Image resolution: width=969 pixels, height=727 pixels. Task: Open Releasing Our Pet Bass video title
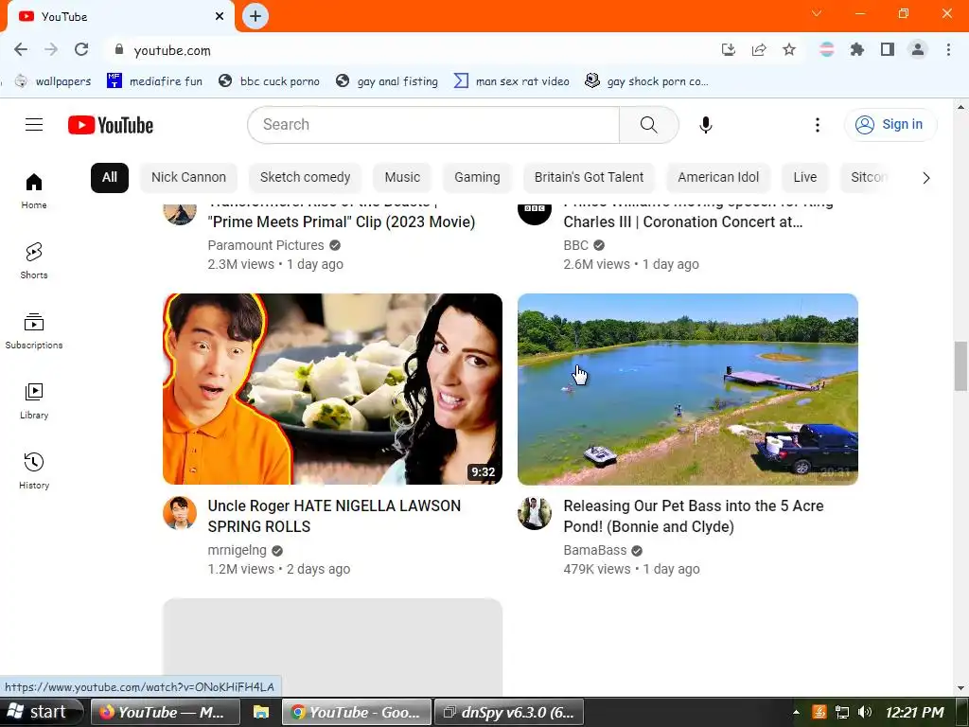694,516
